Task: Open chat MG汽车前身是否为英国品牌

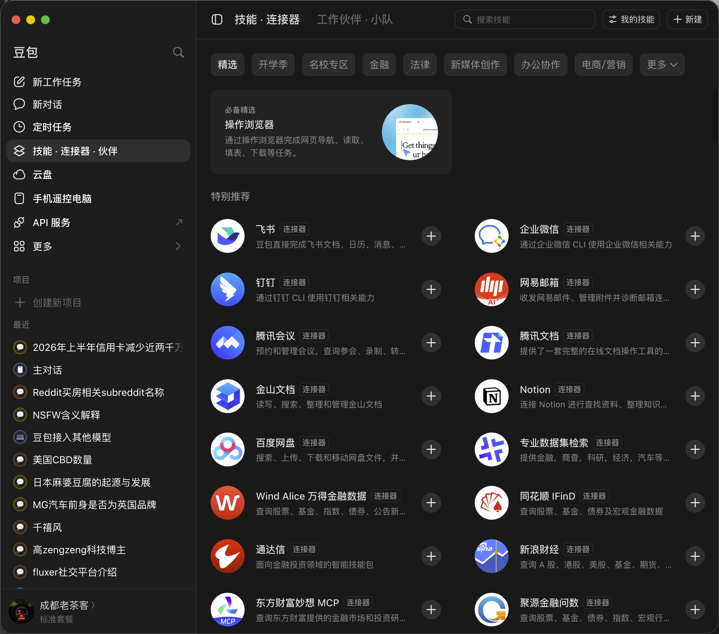Action: click(x=98, y=505)
